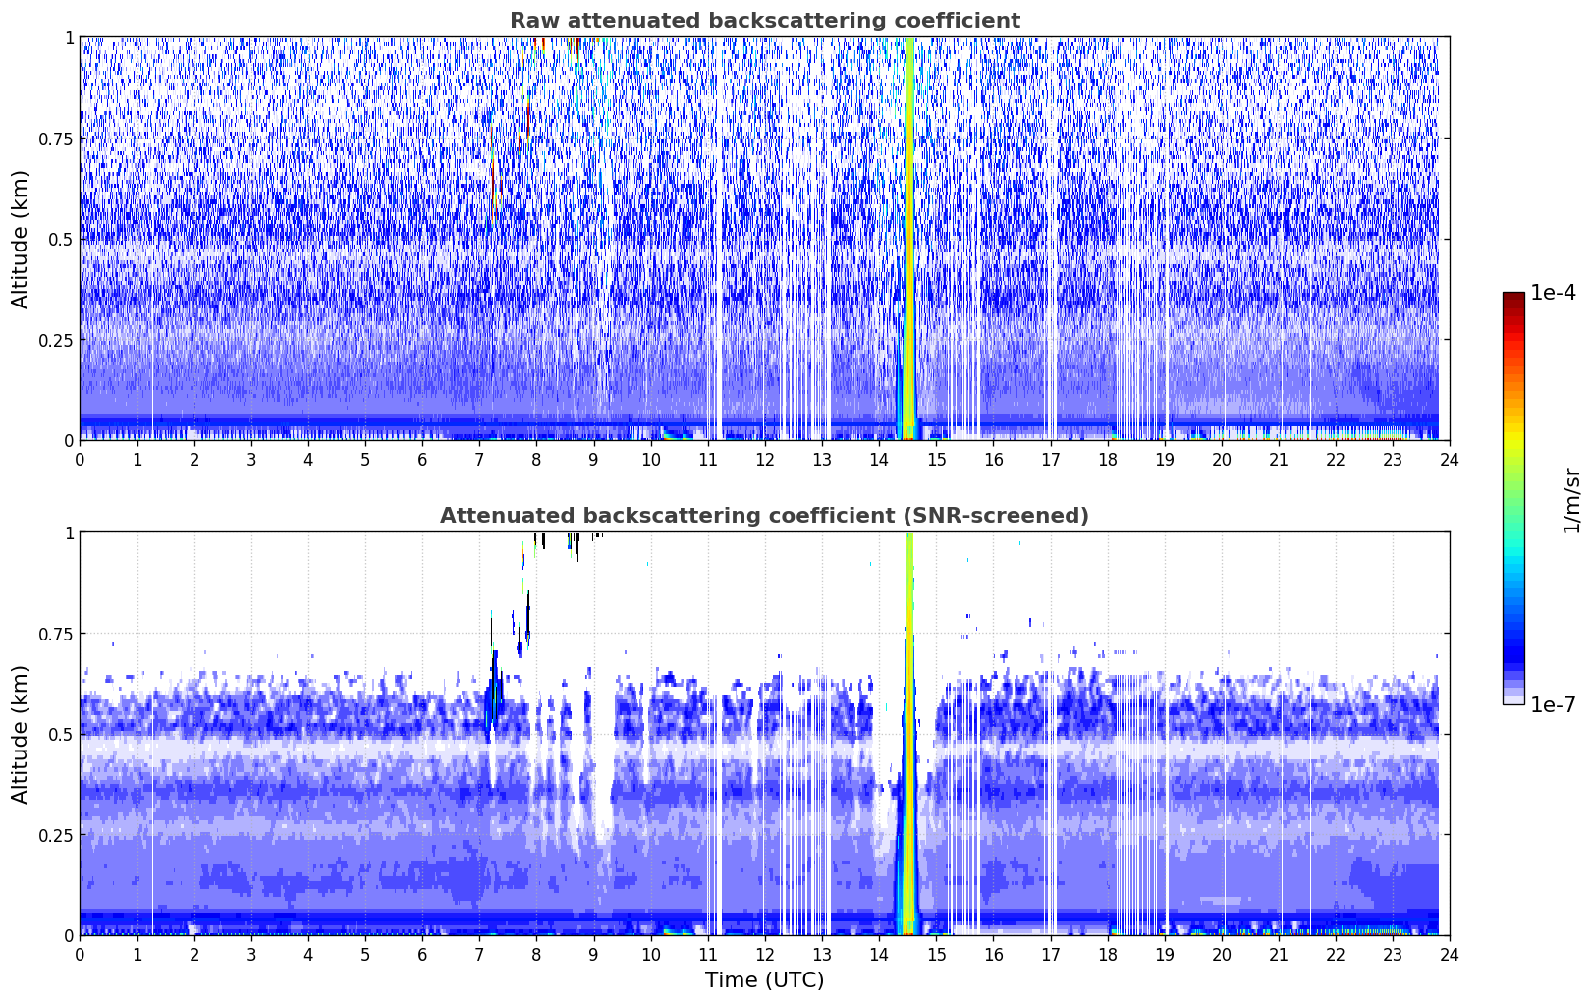This screenshot has width=1592, height=1002.
Task: Click hour 24 tick on the lower plot axis
Action: [x=1449, y=954]
